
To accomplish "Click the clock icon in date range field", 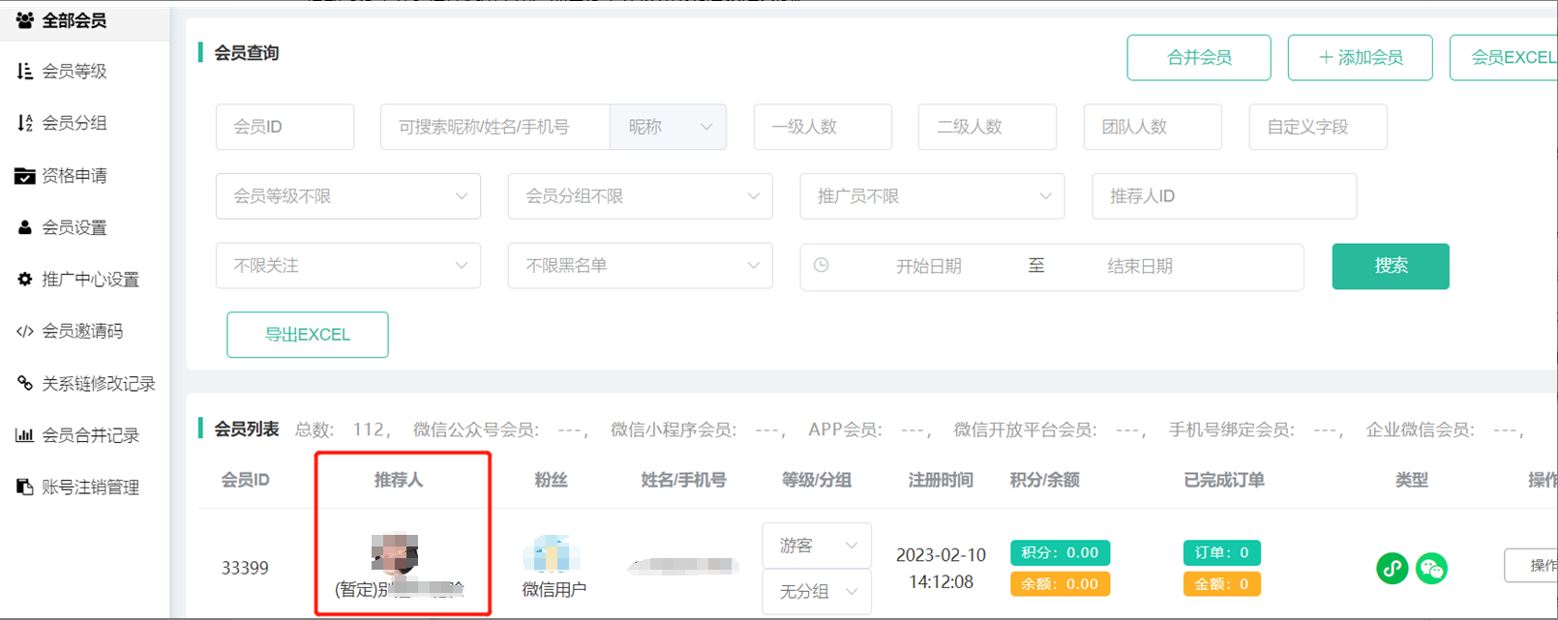I will coord(822,265).
